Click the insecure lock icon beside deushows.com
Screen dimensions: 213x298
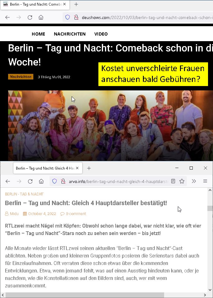76,17
